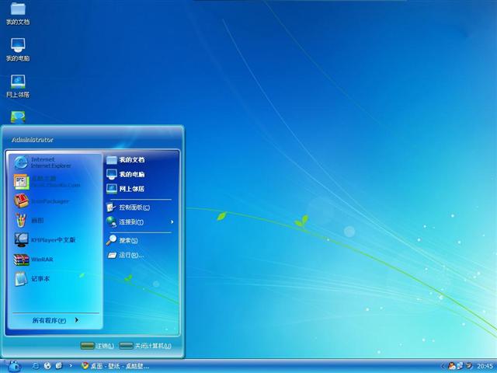Expand the 连接到(T) submenu
Screen dimensions: 497x373
coord(140,221)
